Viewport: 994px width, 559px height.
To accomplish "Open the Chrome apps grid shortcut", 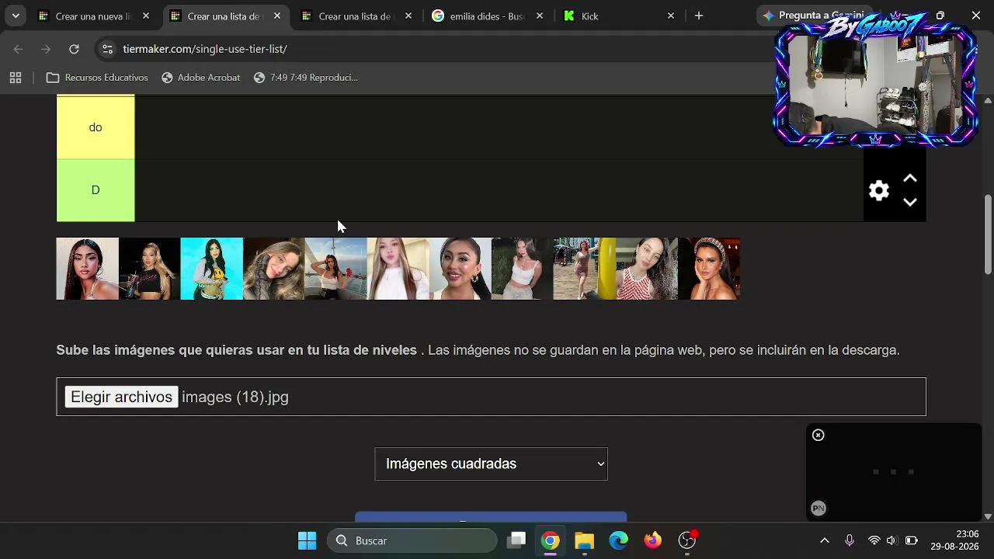I will click(x=16, y=78).
